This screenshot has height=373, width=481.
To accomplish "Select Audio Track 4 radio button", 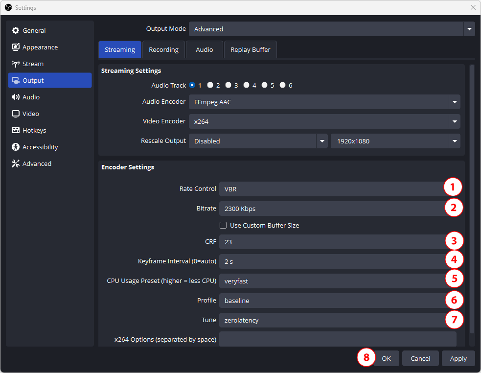I will [246, 85].
